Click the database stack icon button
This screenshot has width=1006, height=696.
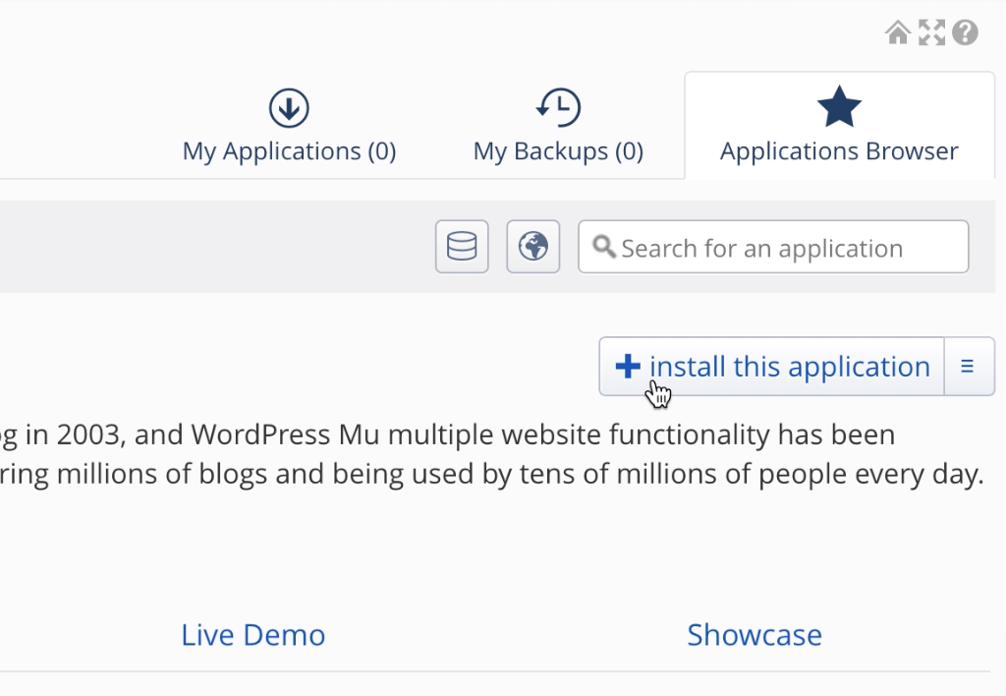point(462,247)
